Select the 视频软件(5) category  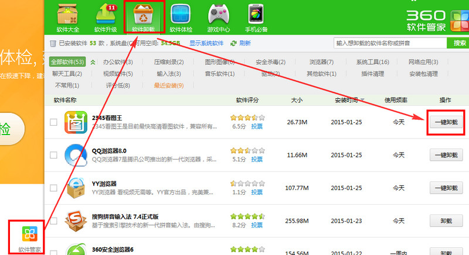[x=118, y=74]
